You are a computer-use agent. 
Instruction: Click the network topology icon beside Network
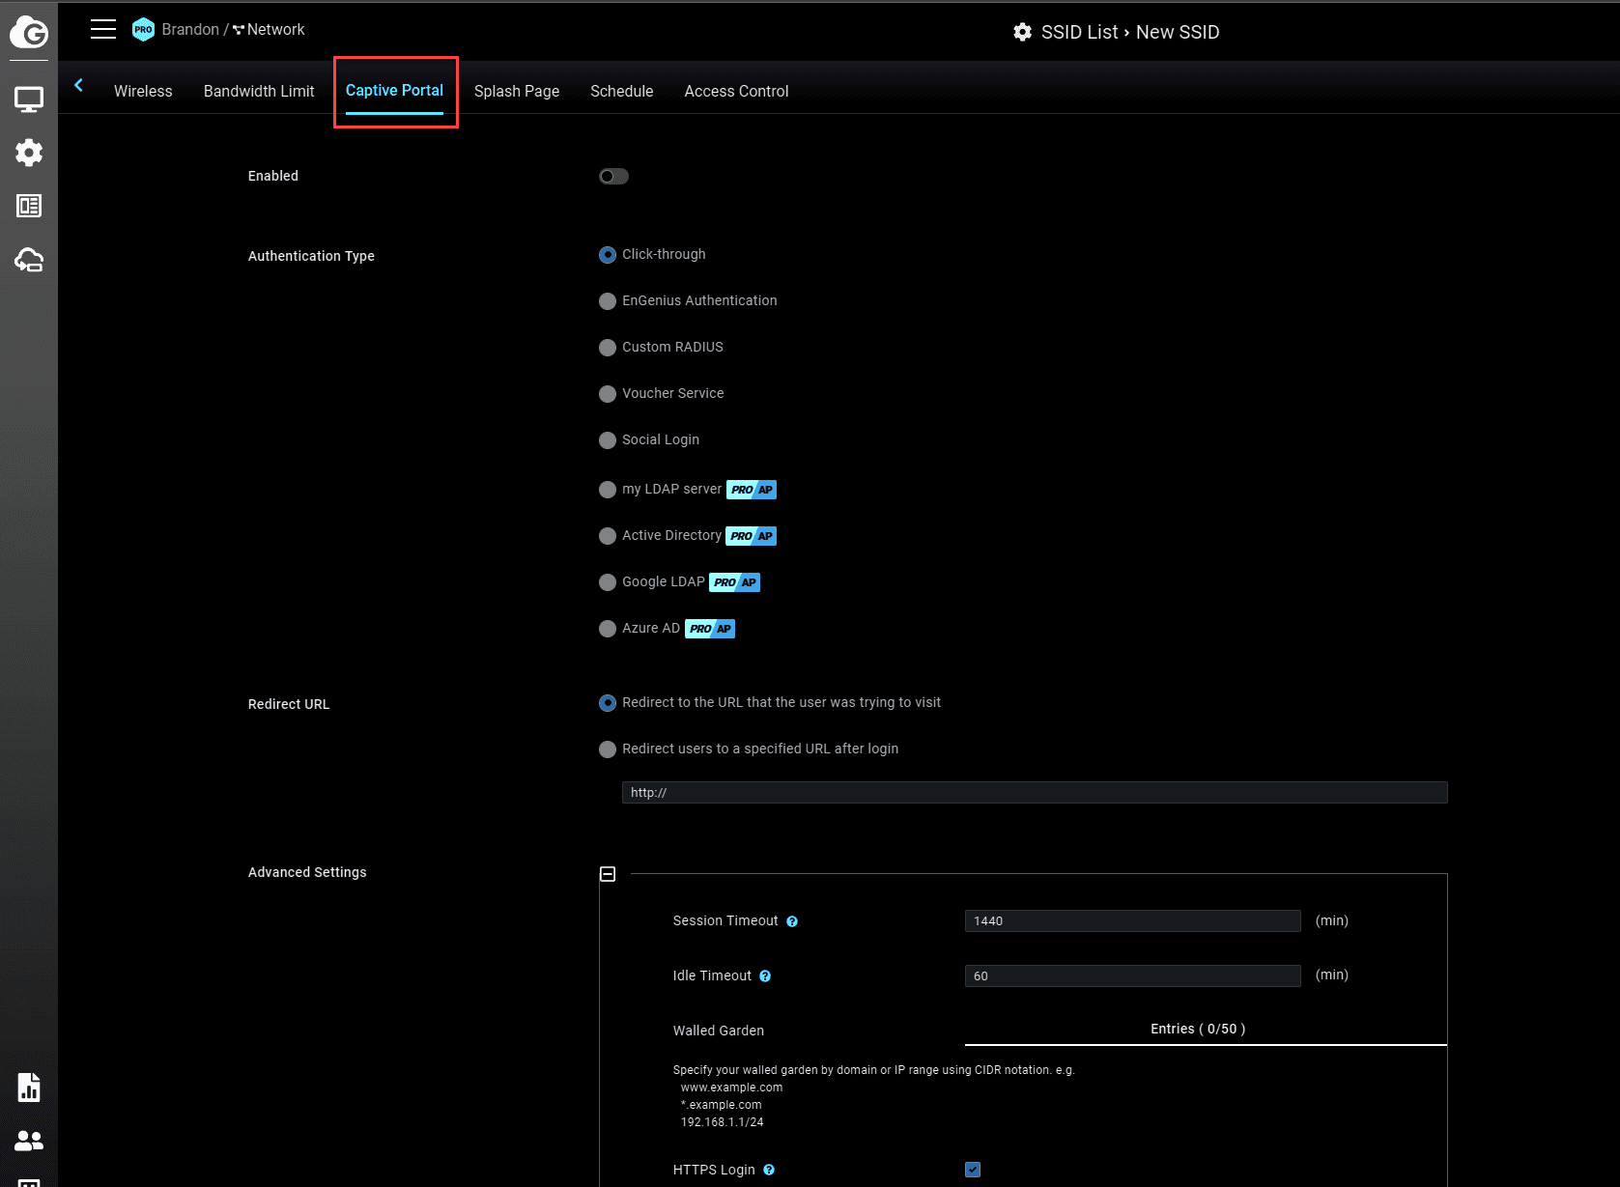click(238, 30)
